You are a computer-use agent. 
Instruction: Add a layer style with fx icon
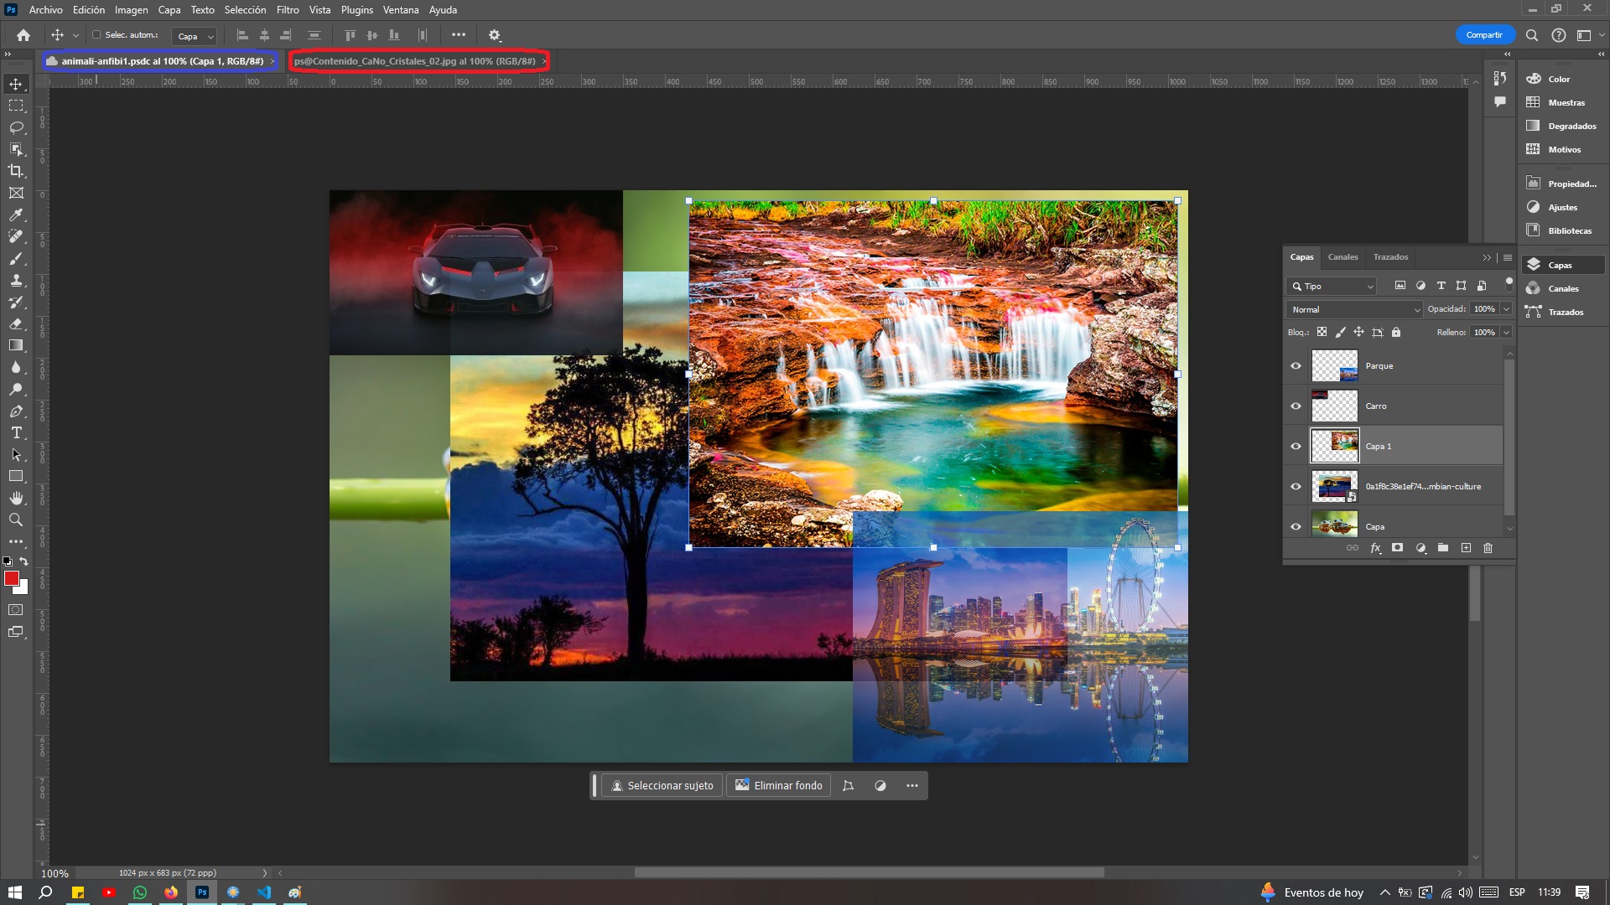[1375, 548]
